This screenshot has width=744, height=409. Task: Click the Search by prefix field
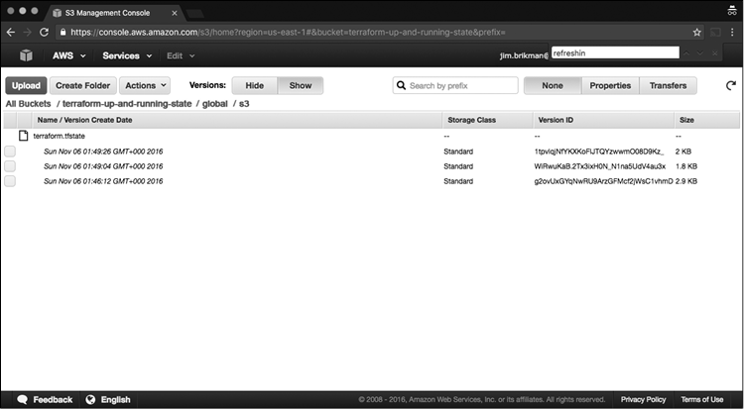point(456,86)
